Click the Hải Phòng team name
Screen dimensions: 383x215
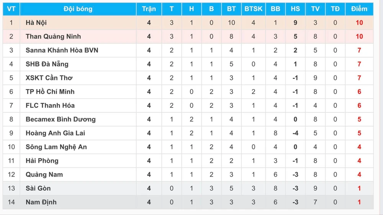pyautogui.click(x=42, y=160)
